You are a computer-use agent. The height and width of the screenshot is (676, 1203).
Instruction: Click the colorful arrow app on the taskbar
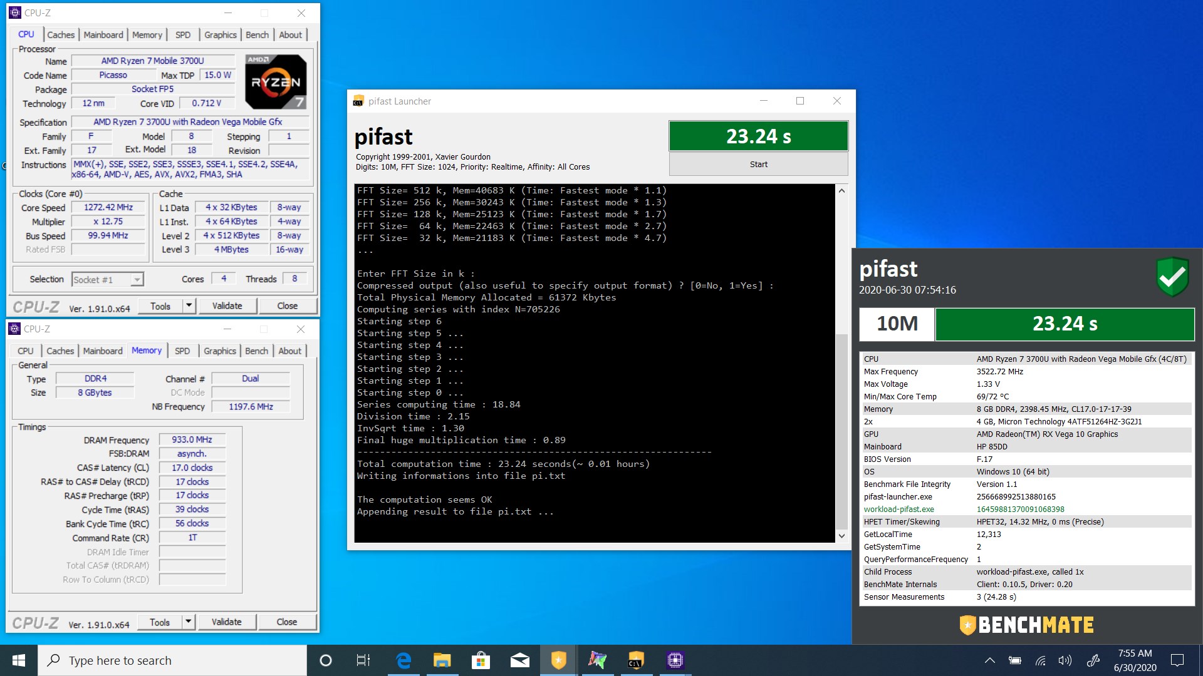coord(597,660)
